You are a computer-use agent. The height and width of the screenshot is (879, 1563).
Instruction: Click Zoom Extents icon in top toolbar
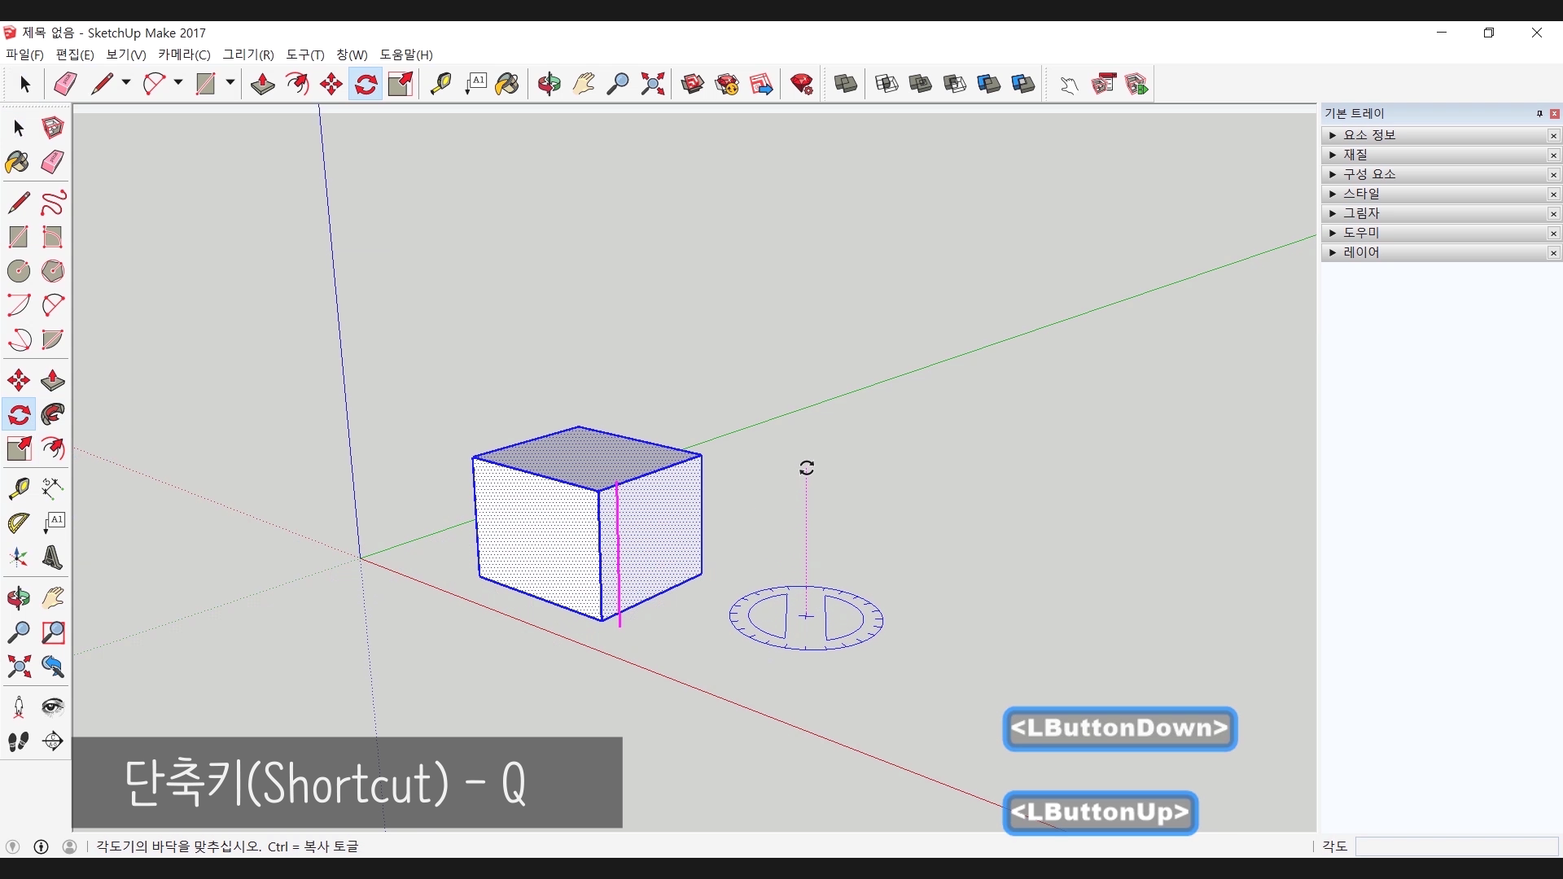pos(653,84)
